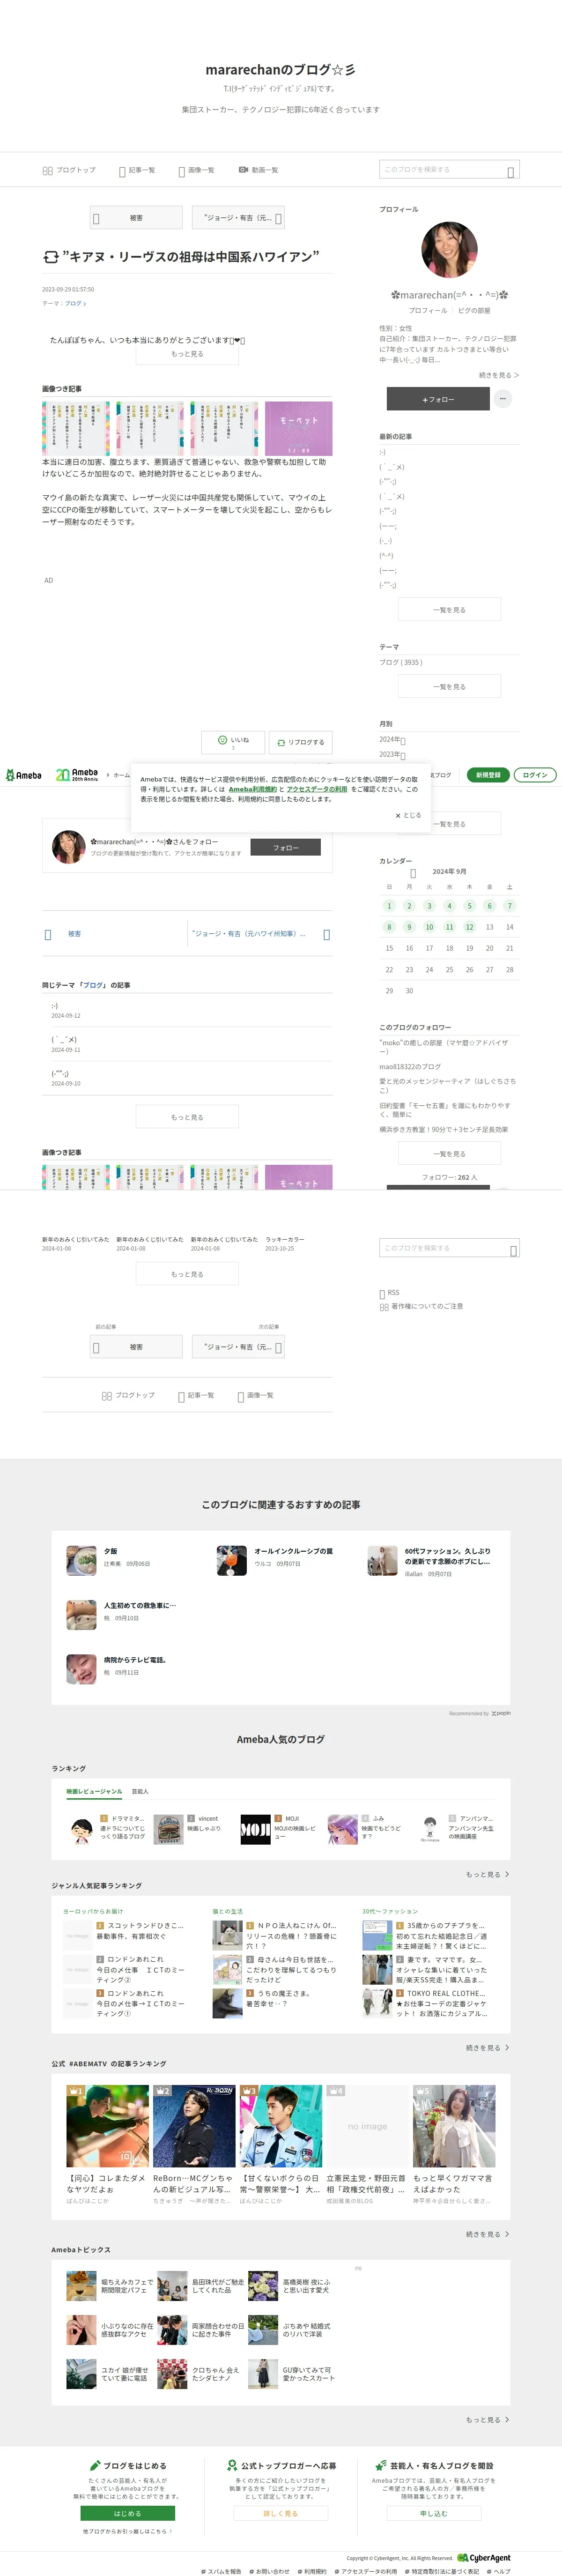The width and height of the screenshot is (562, 2576).
Task: Open right-arrow next post ジョージ・有吉（元ハワイ州知事）
Action: click(260, 934)
